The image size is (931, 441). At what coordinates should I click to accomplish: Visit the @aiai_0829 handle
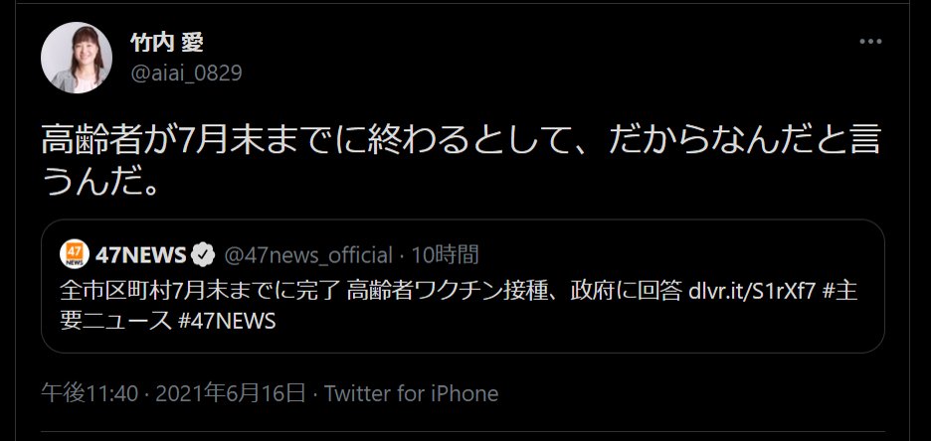tap(186, 73)
